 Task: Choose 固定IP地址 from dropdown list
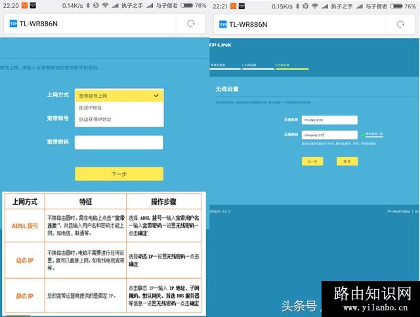[119, 108]
